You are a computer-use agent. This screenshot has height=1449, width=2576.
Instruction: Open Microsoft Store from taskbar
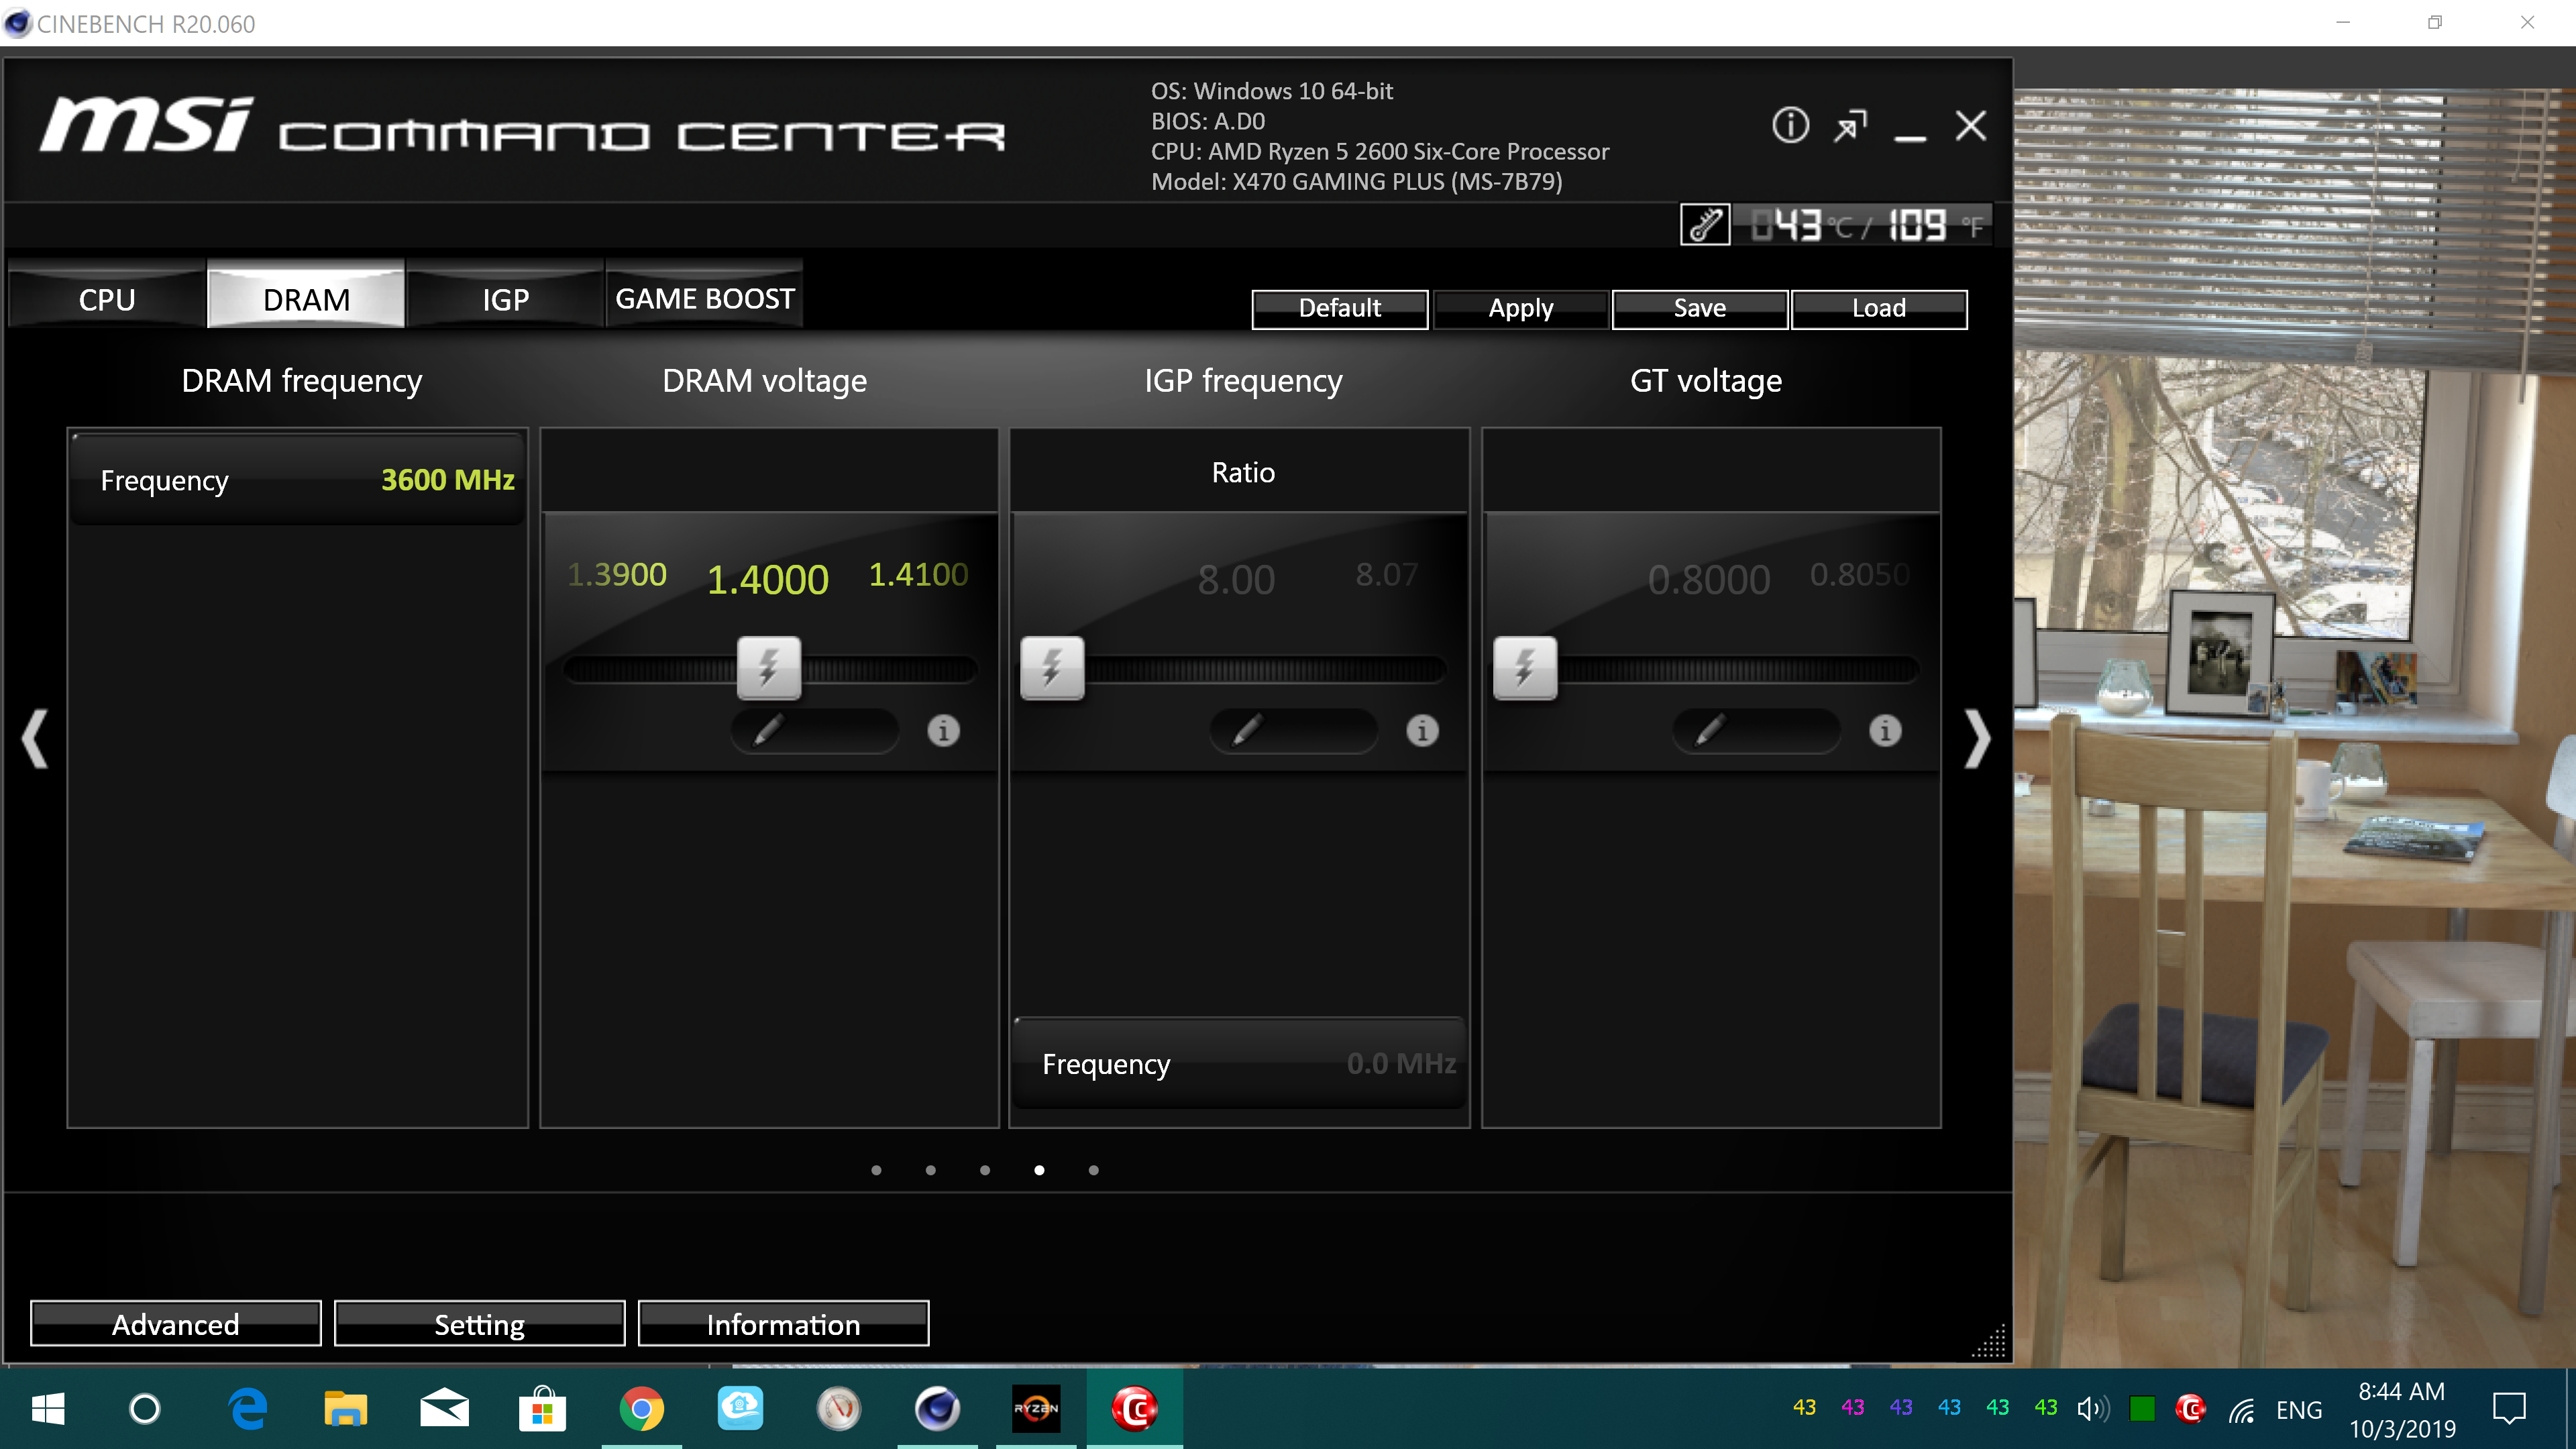click(542, 1409)
